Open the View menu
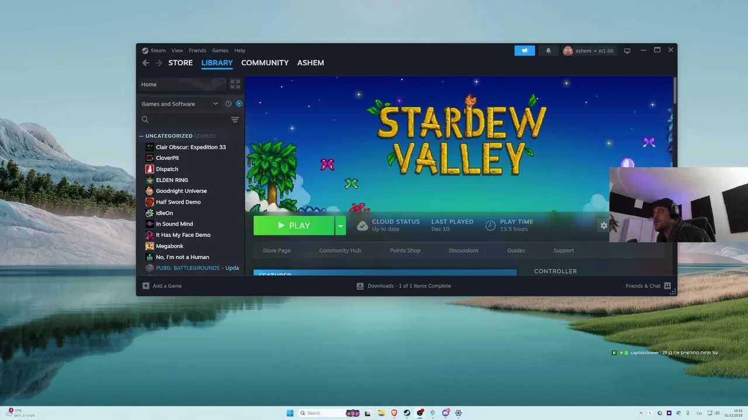The image size is (748, 420). [177, 51]
